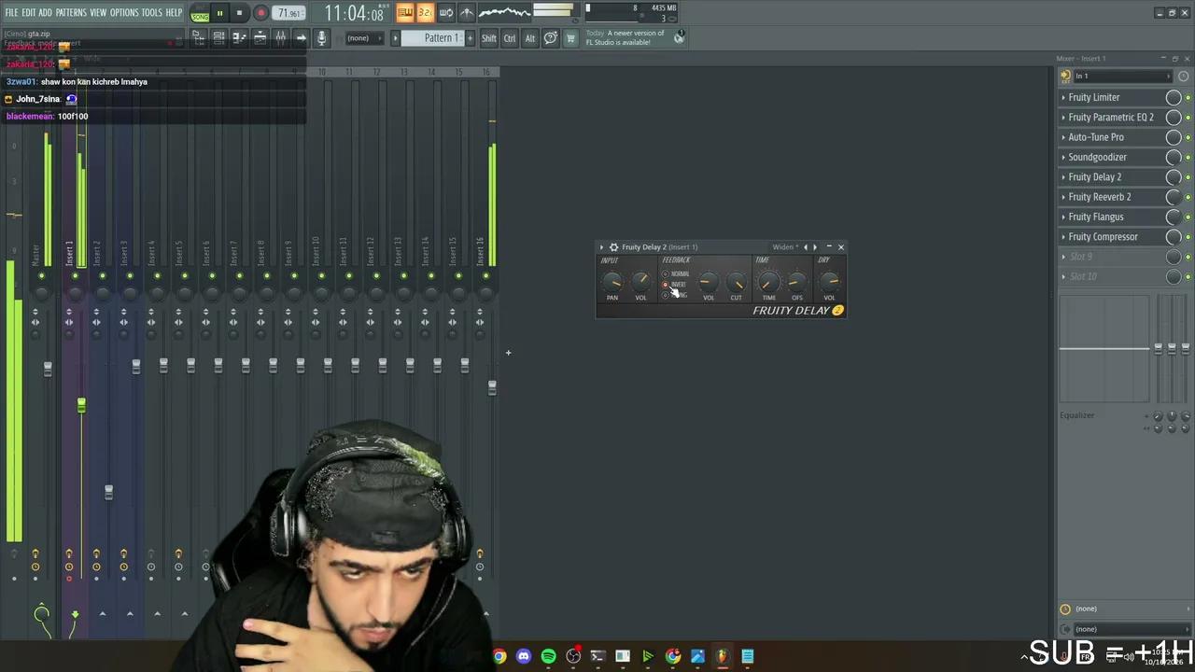Open the ADD menu
Image resolution: width=1195 pixels, height=672 pixels.
click(45, 12)
